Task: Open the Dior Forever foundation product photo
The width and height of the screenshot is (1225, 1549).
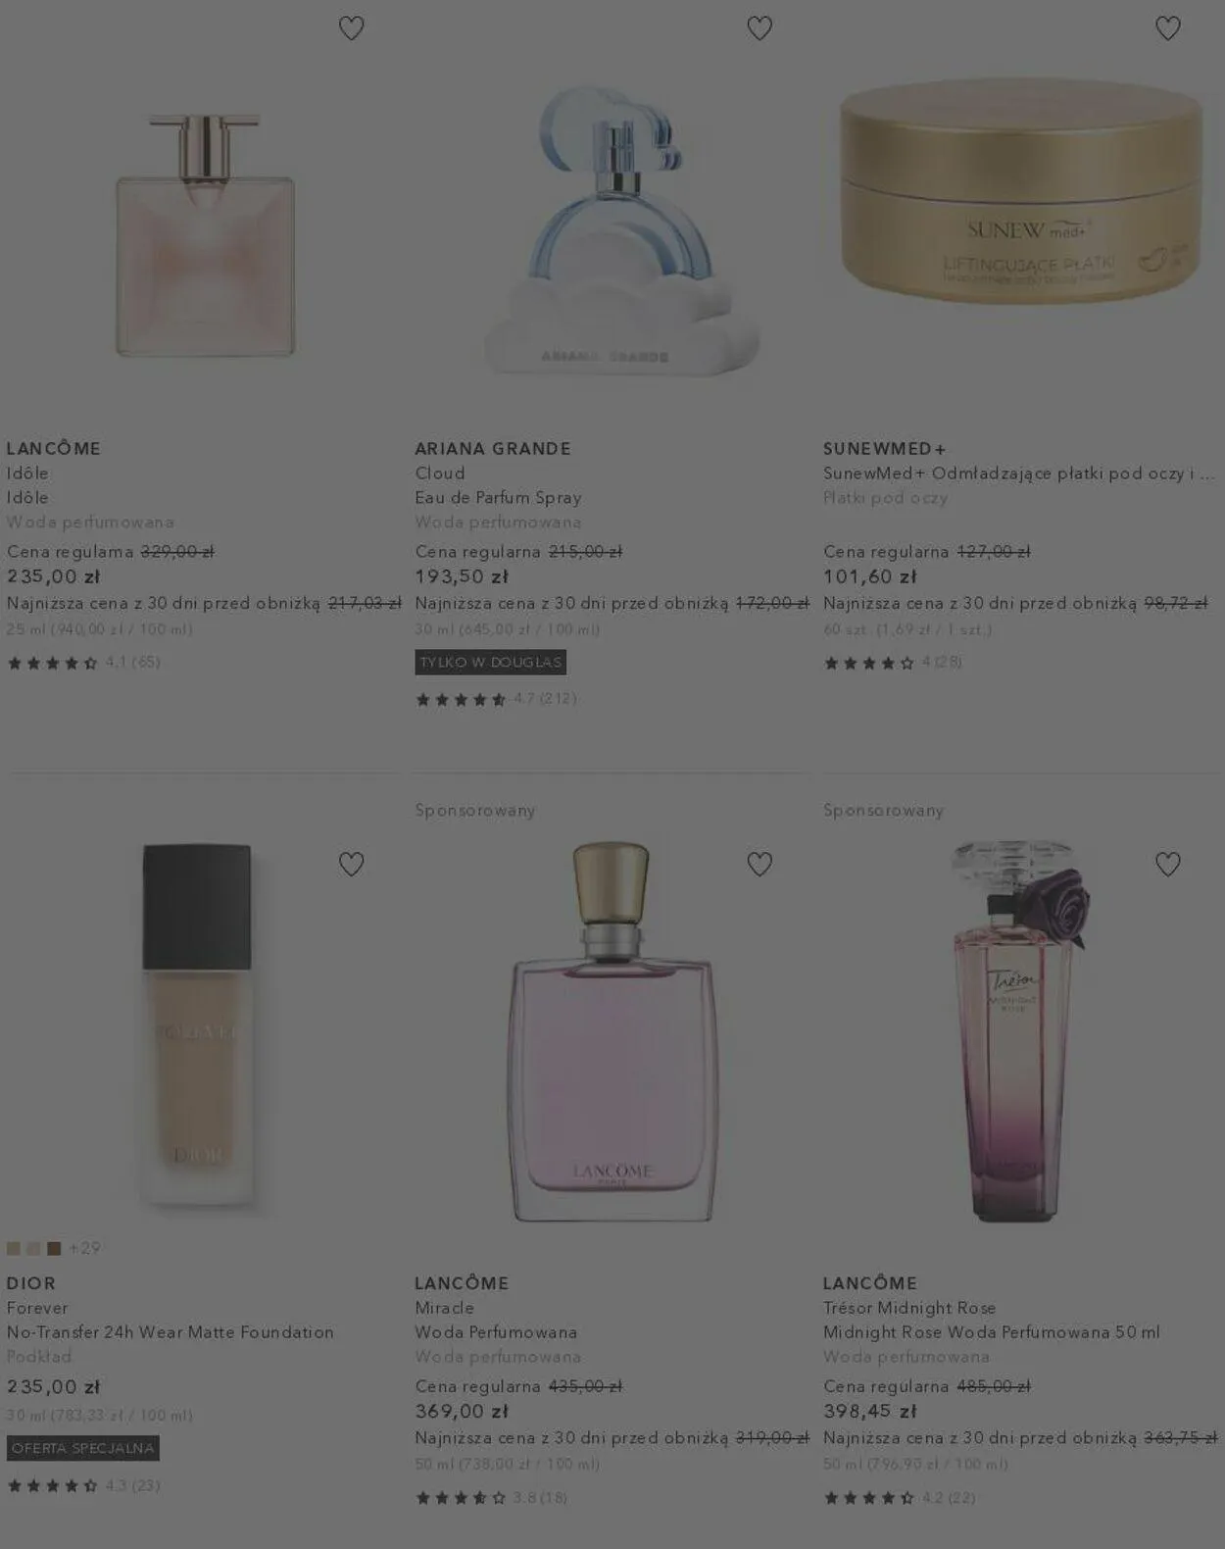Action: click(197, 1025)
